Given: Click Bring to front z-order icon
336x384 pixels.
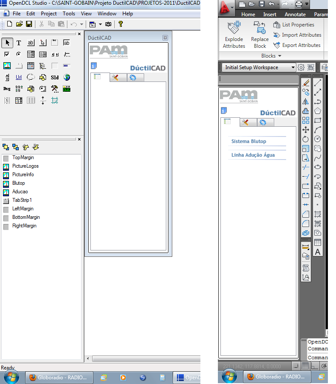Looking at the screenshot, I should point(6,147).
